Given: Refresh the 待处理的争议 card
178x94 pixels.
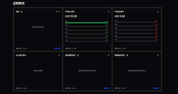Looking at the screenshot, I should coord(109,55).
